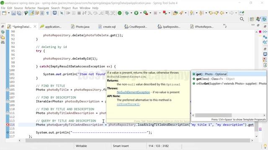Open the Window menu
This screenshot has height=150, width=268.
coord(85,8)
